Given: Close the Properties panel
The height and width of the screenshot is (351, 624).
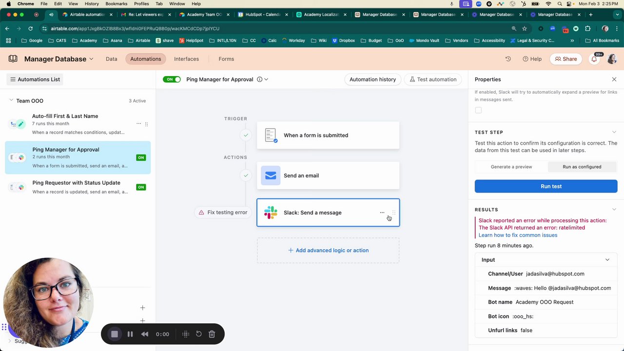Looking at the screenshot, I should [x=614, y=79].
